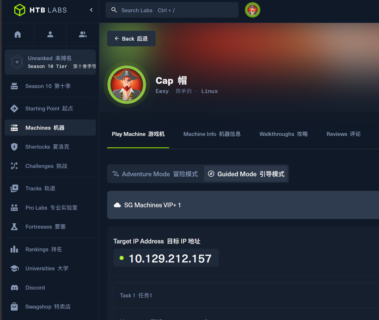Click the Challenges strategy icon
Image resolution: width=379 pixels, height=320 pixels.
pyautogui.click(x=14, y=166)
